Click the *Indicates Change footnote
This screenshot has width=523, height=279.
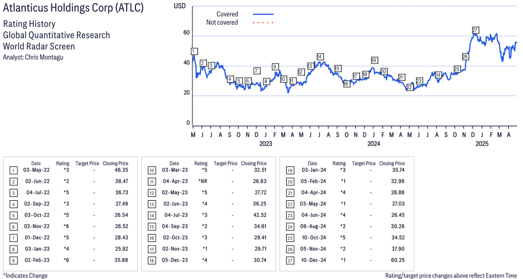(25, 276)
